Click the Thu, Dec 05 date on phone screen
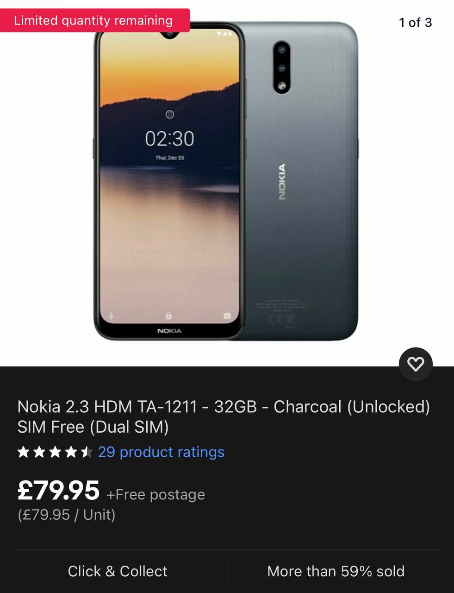This screenshot has height=593, width=454. pos(170,158)
